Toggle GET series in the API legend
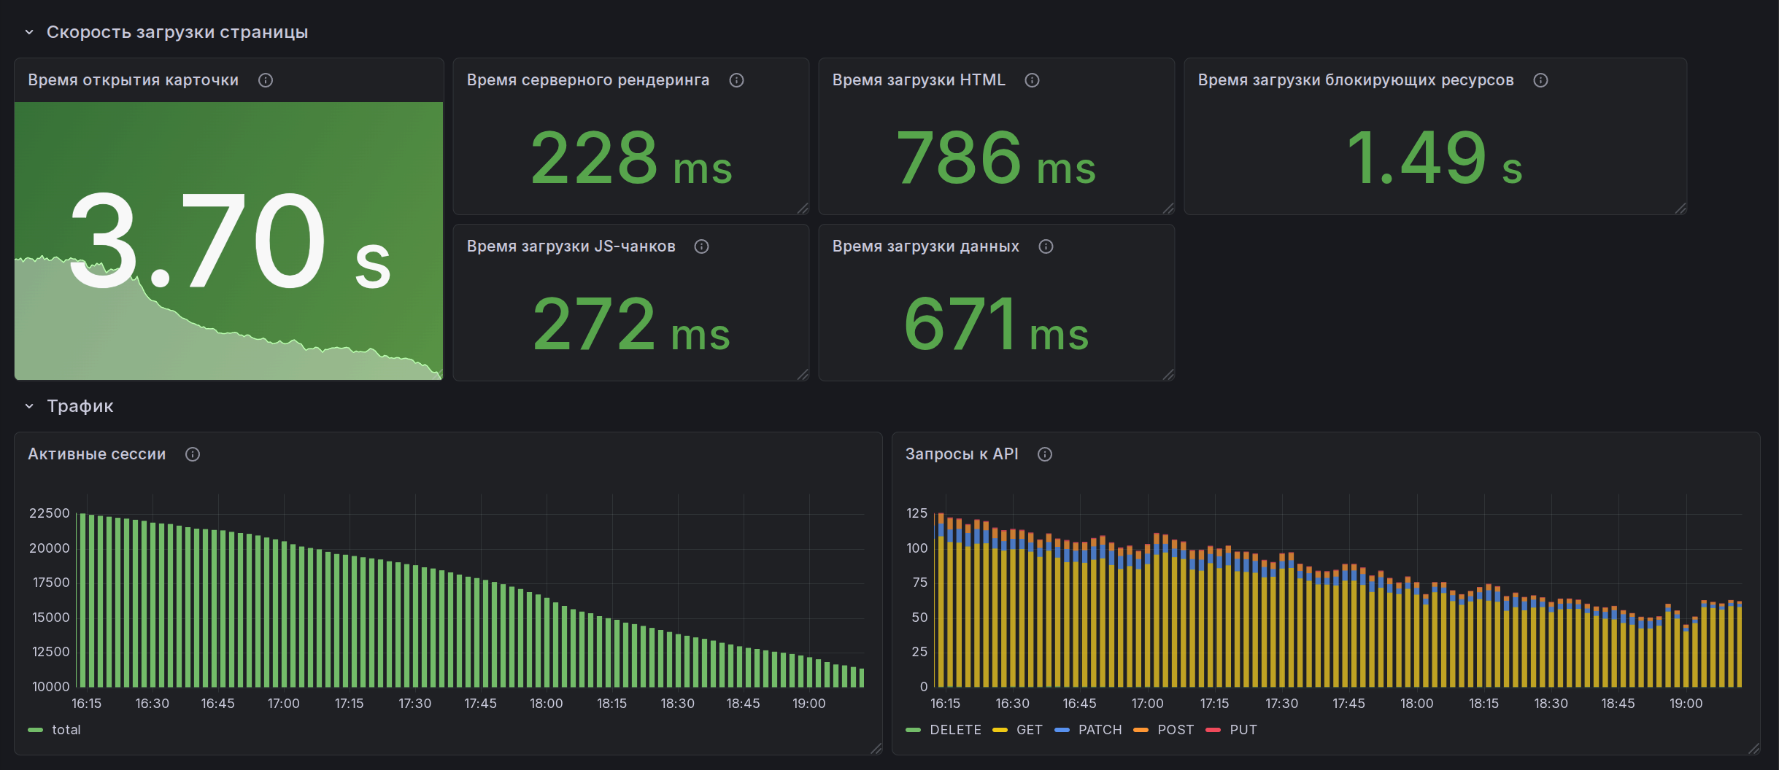The image size is (1779, 770). [1030, 730]
